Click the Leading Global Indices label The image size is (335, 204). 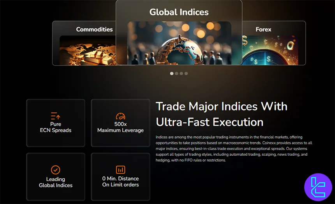coord(56,182)
